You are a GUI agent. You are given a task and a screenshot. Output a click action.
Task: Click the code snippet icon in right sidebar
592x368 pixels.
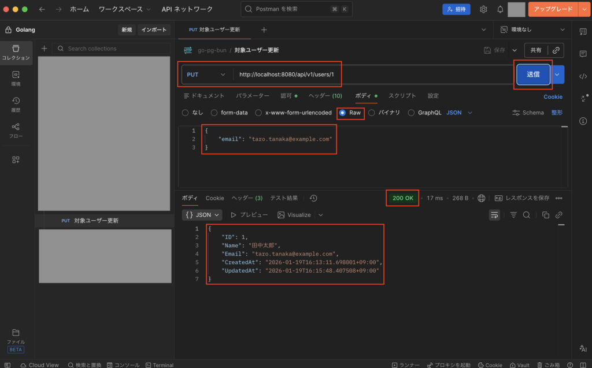(x=583, y=76)
